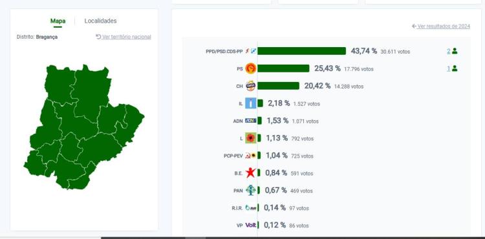Click the ADN party logo
Image resolution: width=485 pixels, height=239 pixels.
(250, 121)
